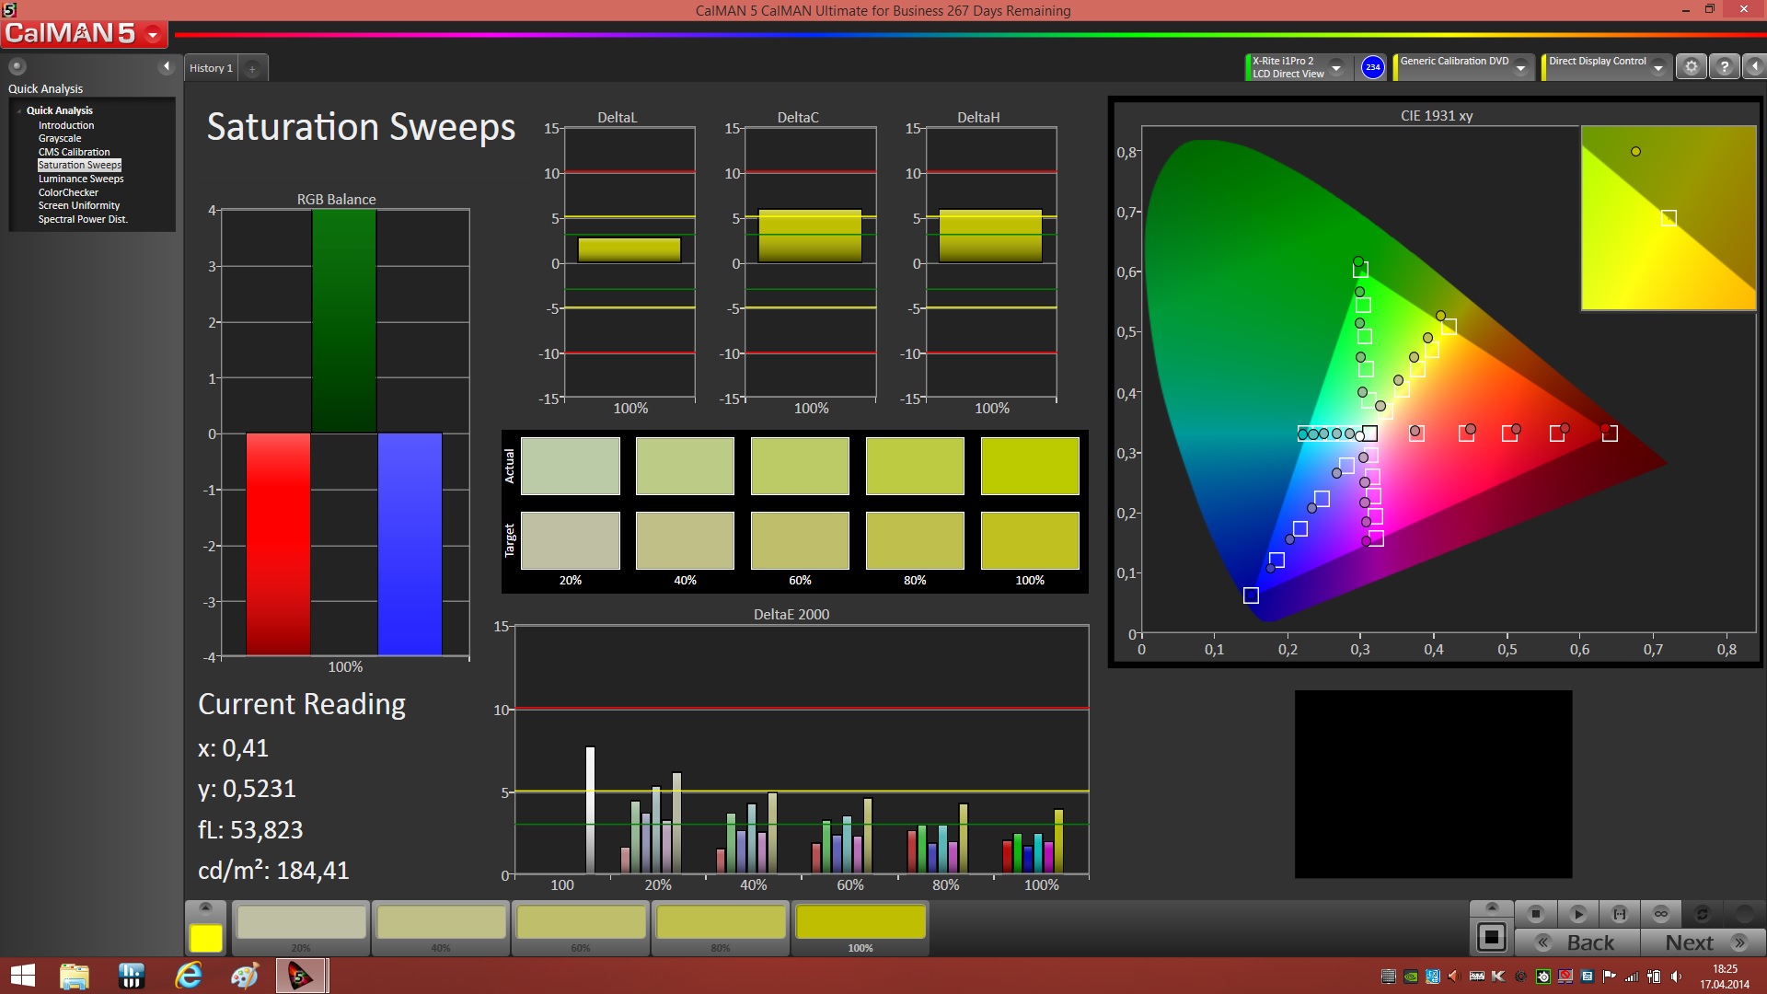
Task: Expand the X-Rite i1Pro 2 meter dropdown
Action: pos(1336,68)
